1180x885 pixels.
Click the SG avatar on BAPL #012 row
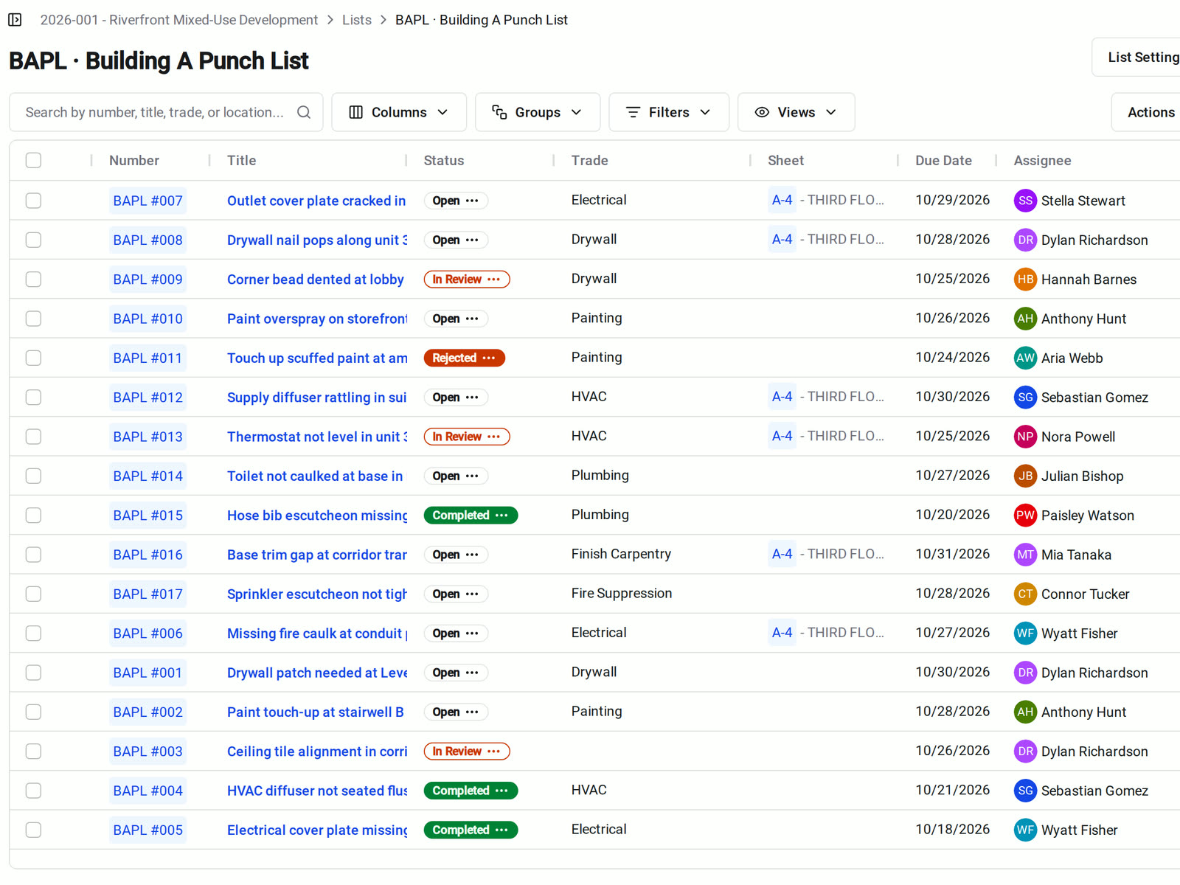[x=1025, y=398]
